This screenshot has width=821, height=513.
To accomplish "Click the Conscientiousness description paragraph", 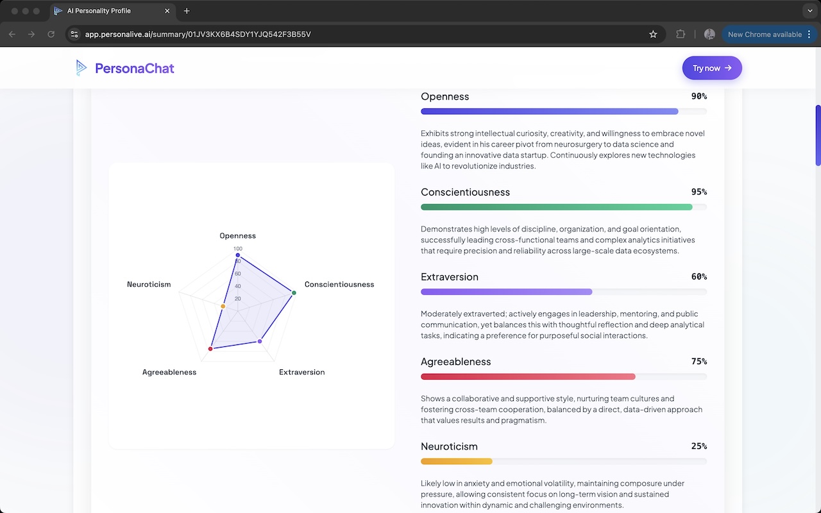I will click(558, 240).
